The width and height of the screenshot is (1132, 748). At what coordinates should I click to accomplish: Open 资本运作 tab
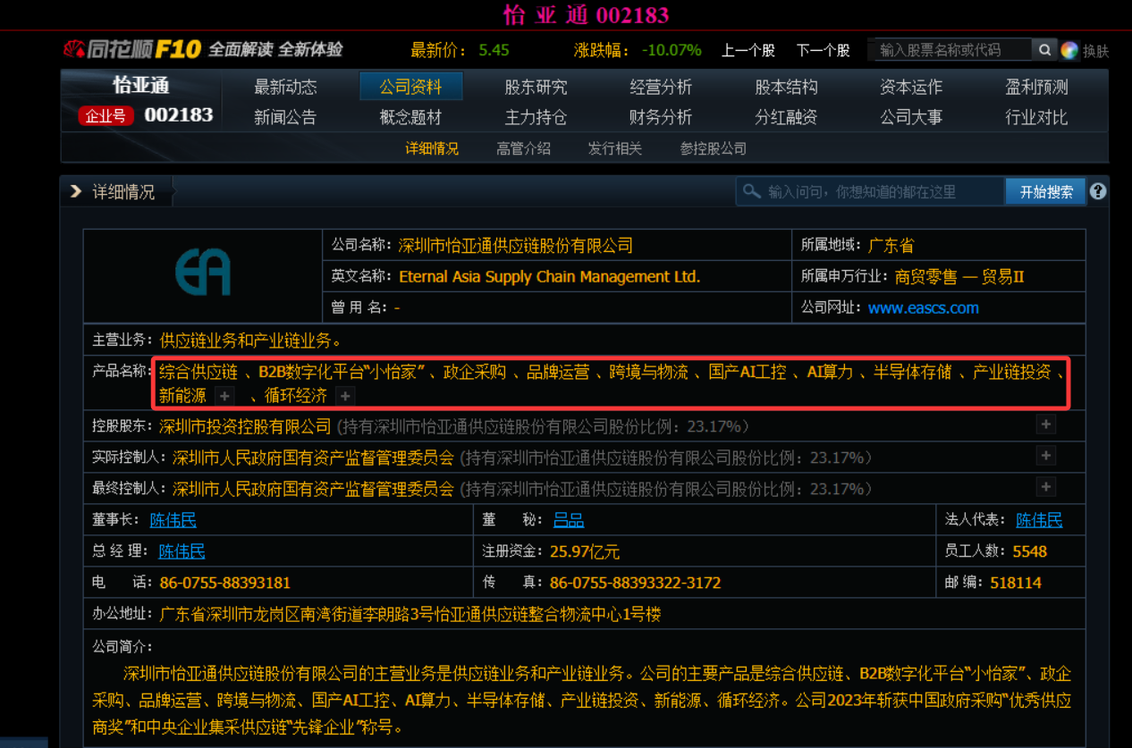[x=911, y=87]
